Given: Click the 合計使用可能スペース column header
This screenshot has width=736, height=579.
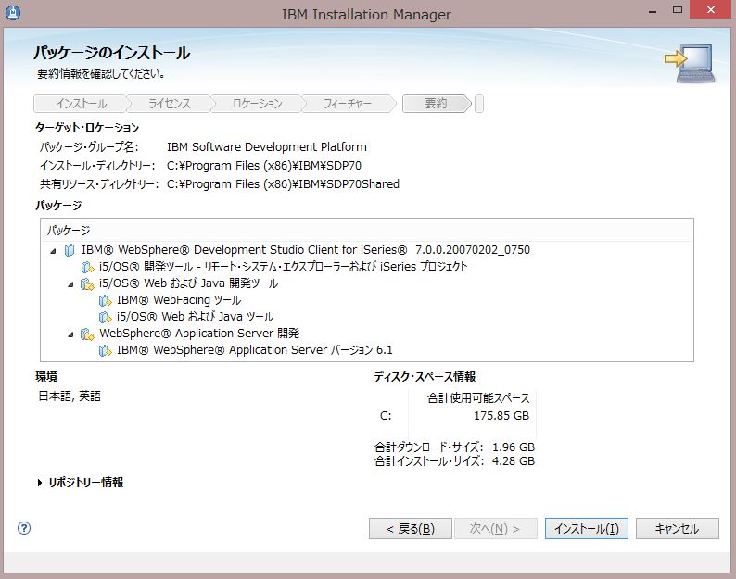Looking at the screenshot, I should point(477,398).
